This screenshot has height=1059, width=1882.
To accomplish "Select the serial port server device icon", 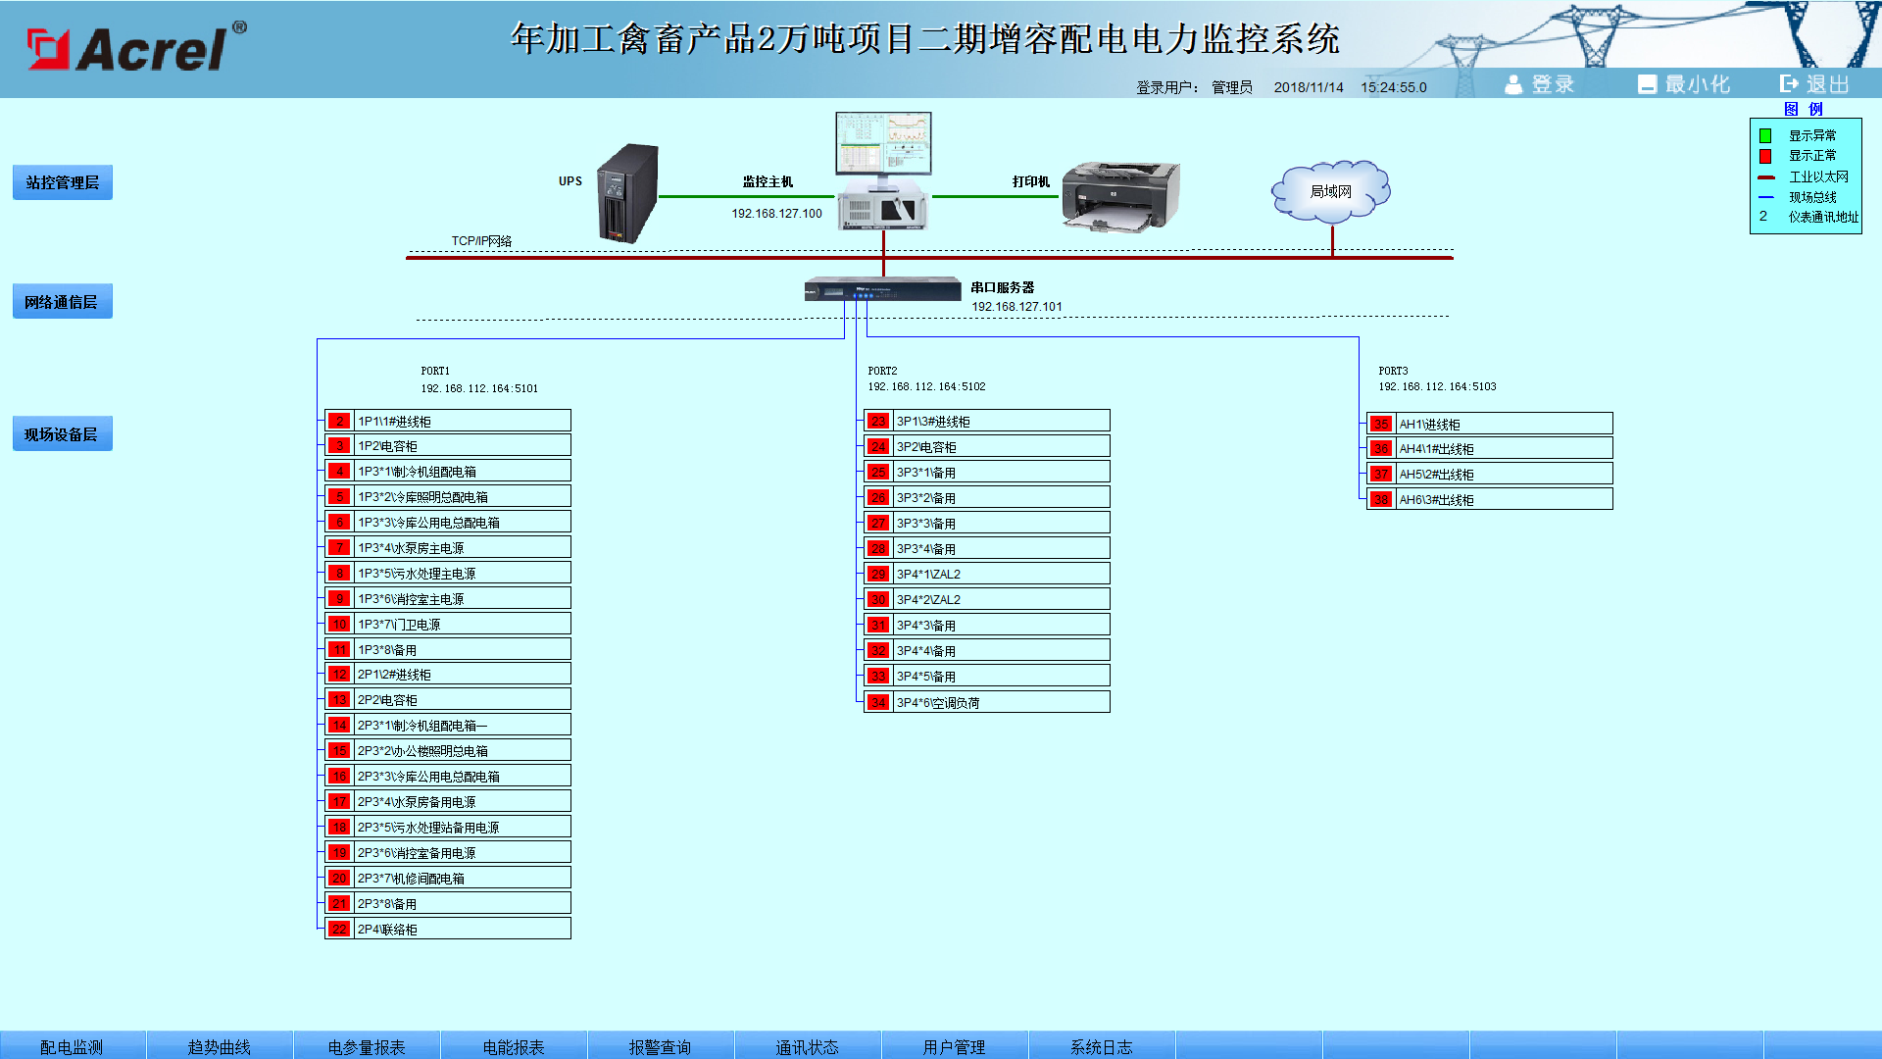I will pyautogui.click(x=882, y=289).
